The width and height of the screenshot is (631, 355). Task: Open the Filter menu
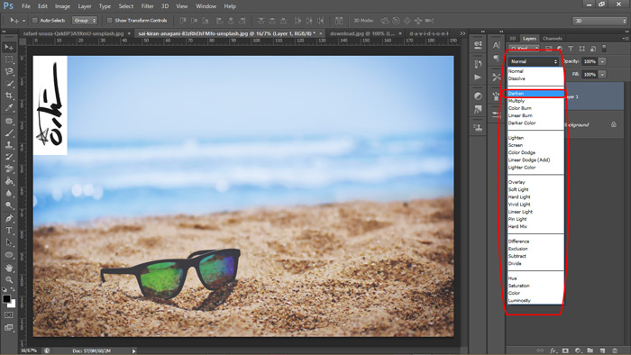point(147,6)
